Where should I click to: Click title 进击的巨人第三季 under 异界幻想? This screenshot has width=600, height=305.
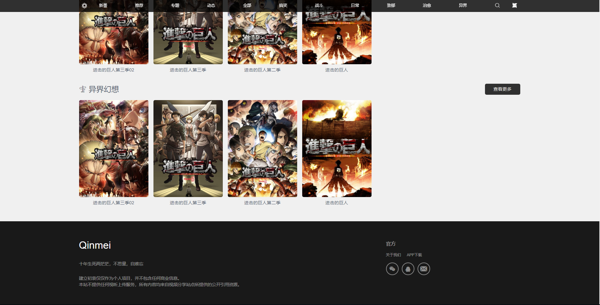[x=188, y=203]
